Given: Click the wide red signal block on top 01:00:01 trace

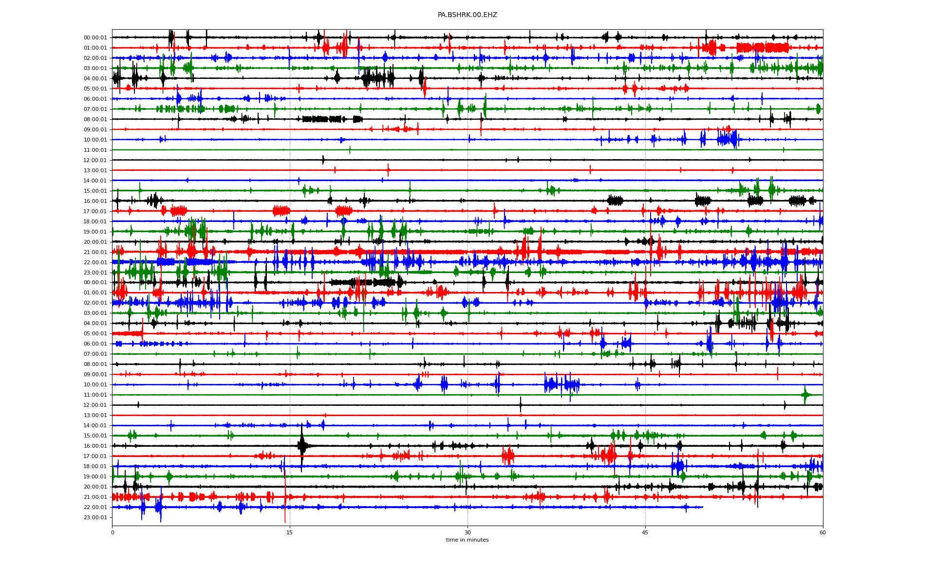Looking at the screenshot, I should tap(762, 48).
